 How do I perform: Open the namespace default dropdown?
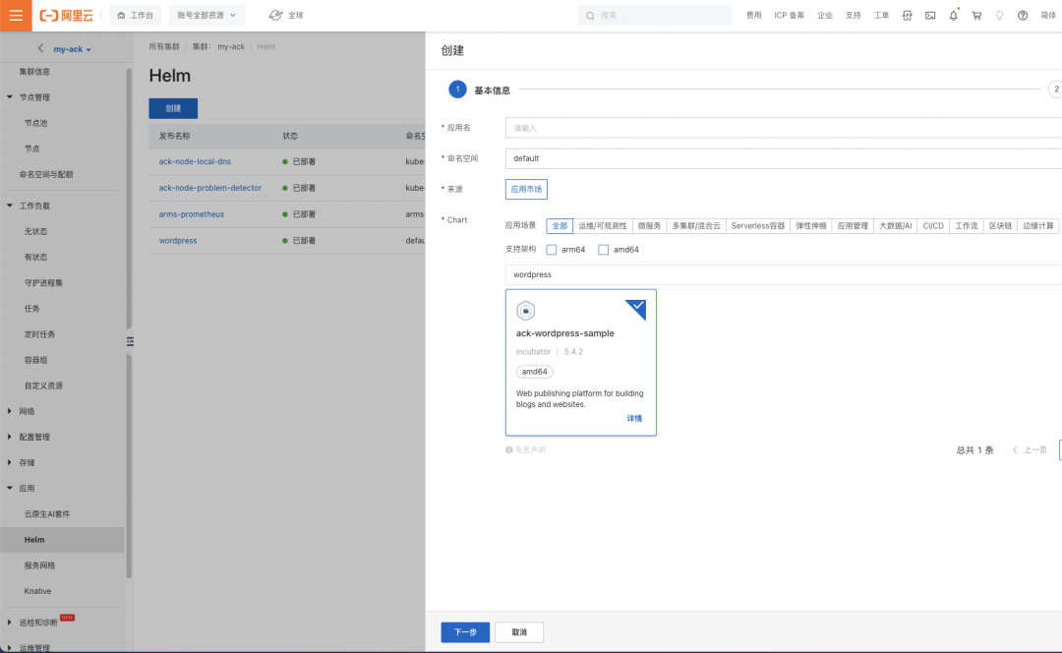783,158
